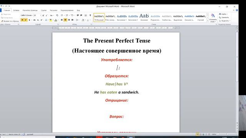Toggle strikethrough formatting
The image size is (246, 138).
(34, 20)
